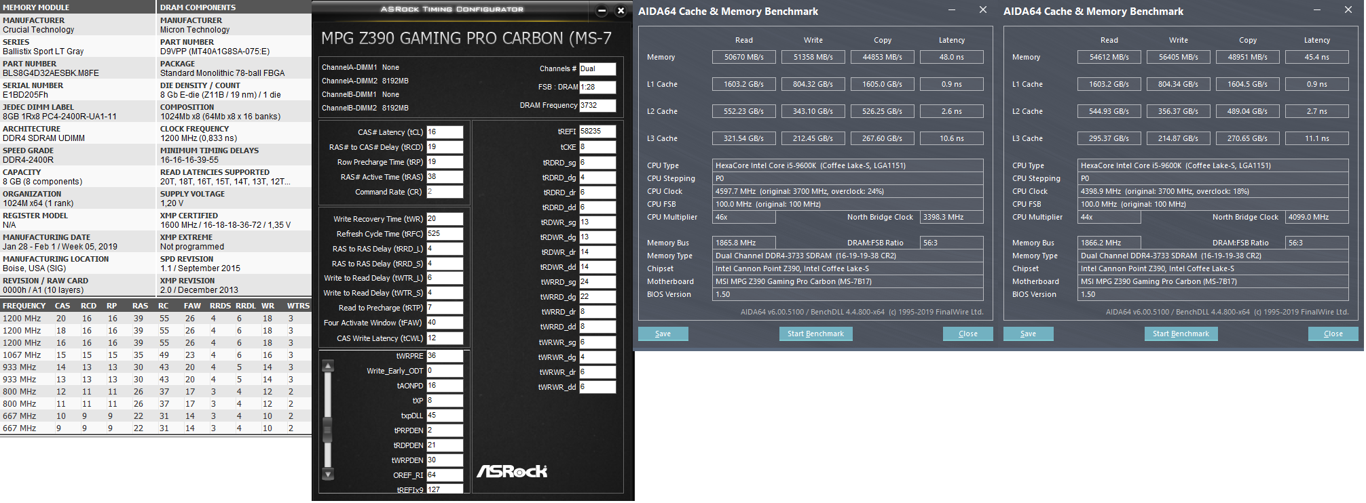Select the FSB : DRAM field showing 1:28
The width and height of the screenshot is (1366, 503).
click(597, 87)
